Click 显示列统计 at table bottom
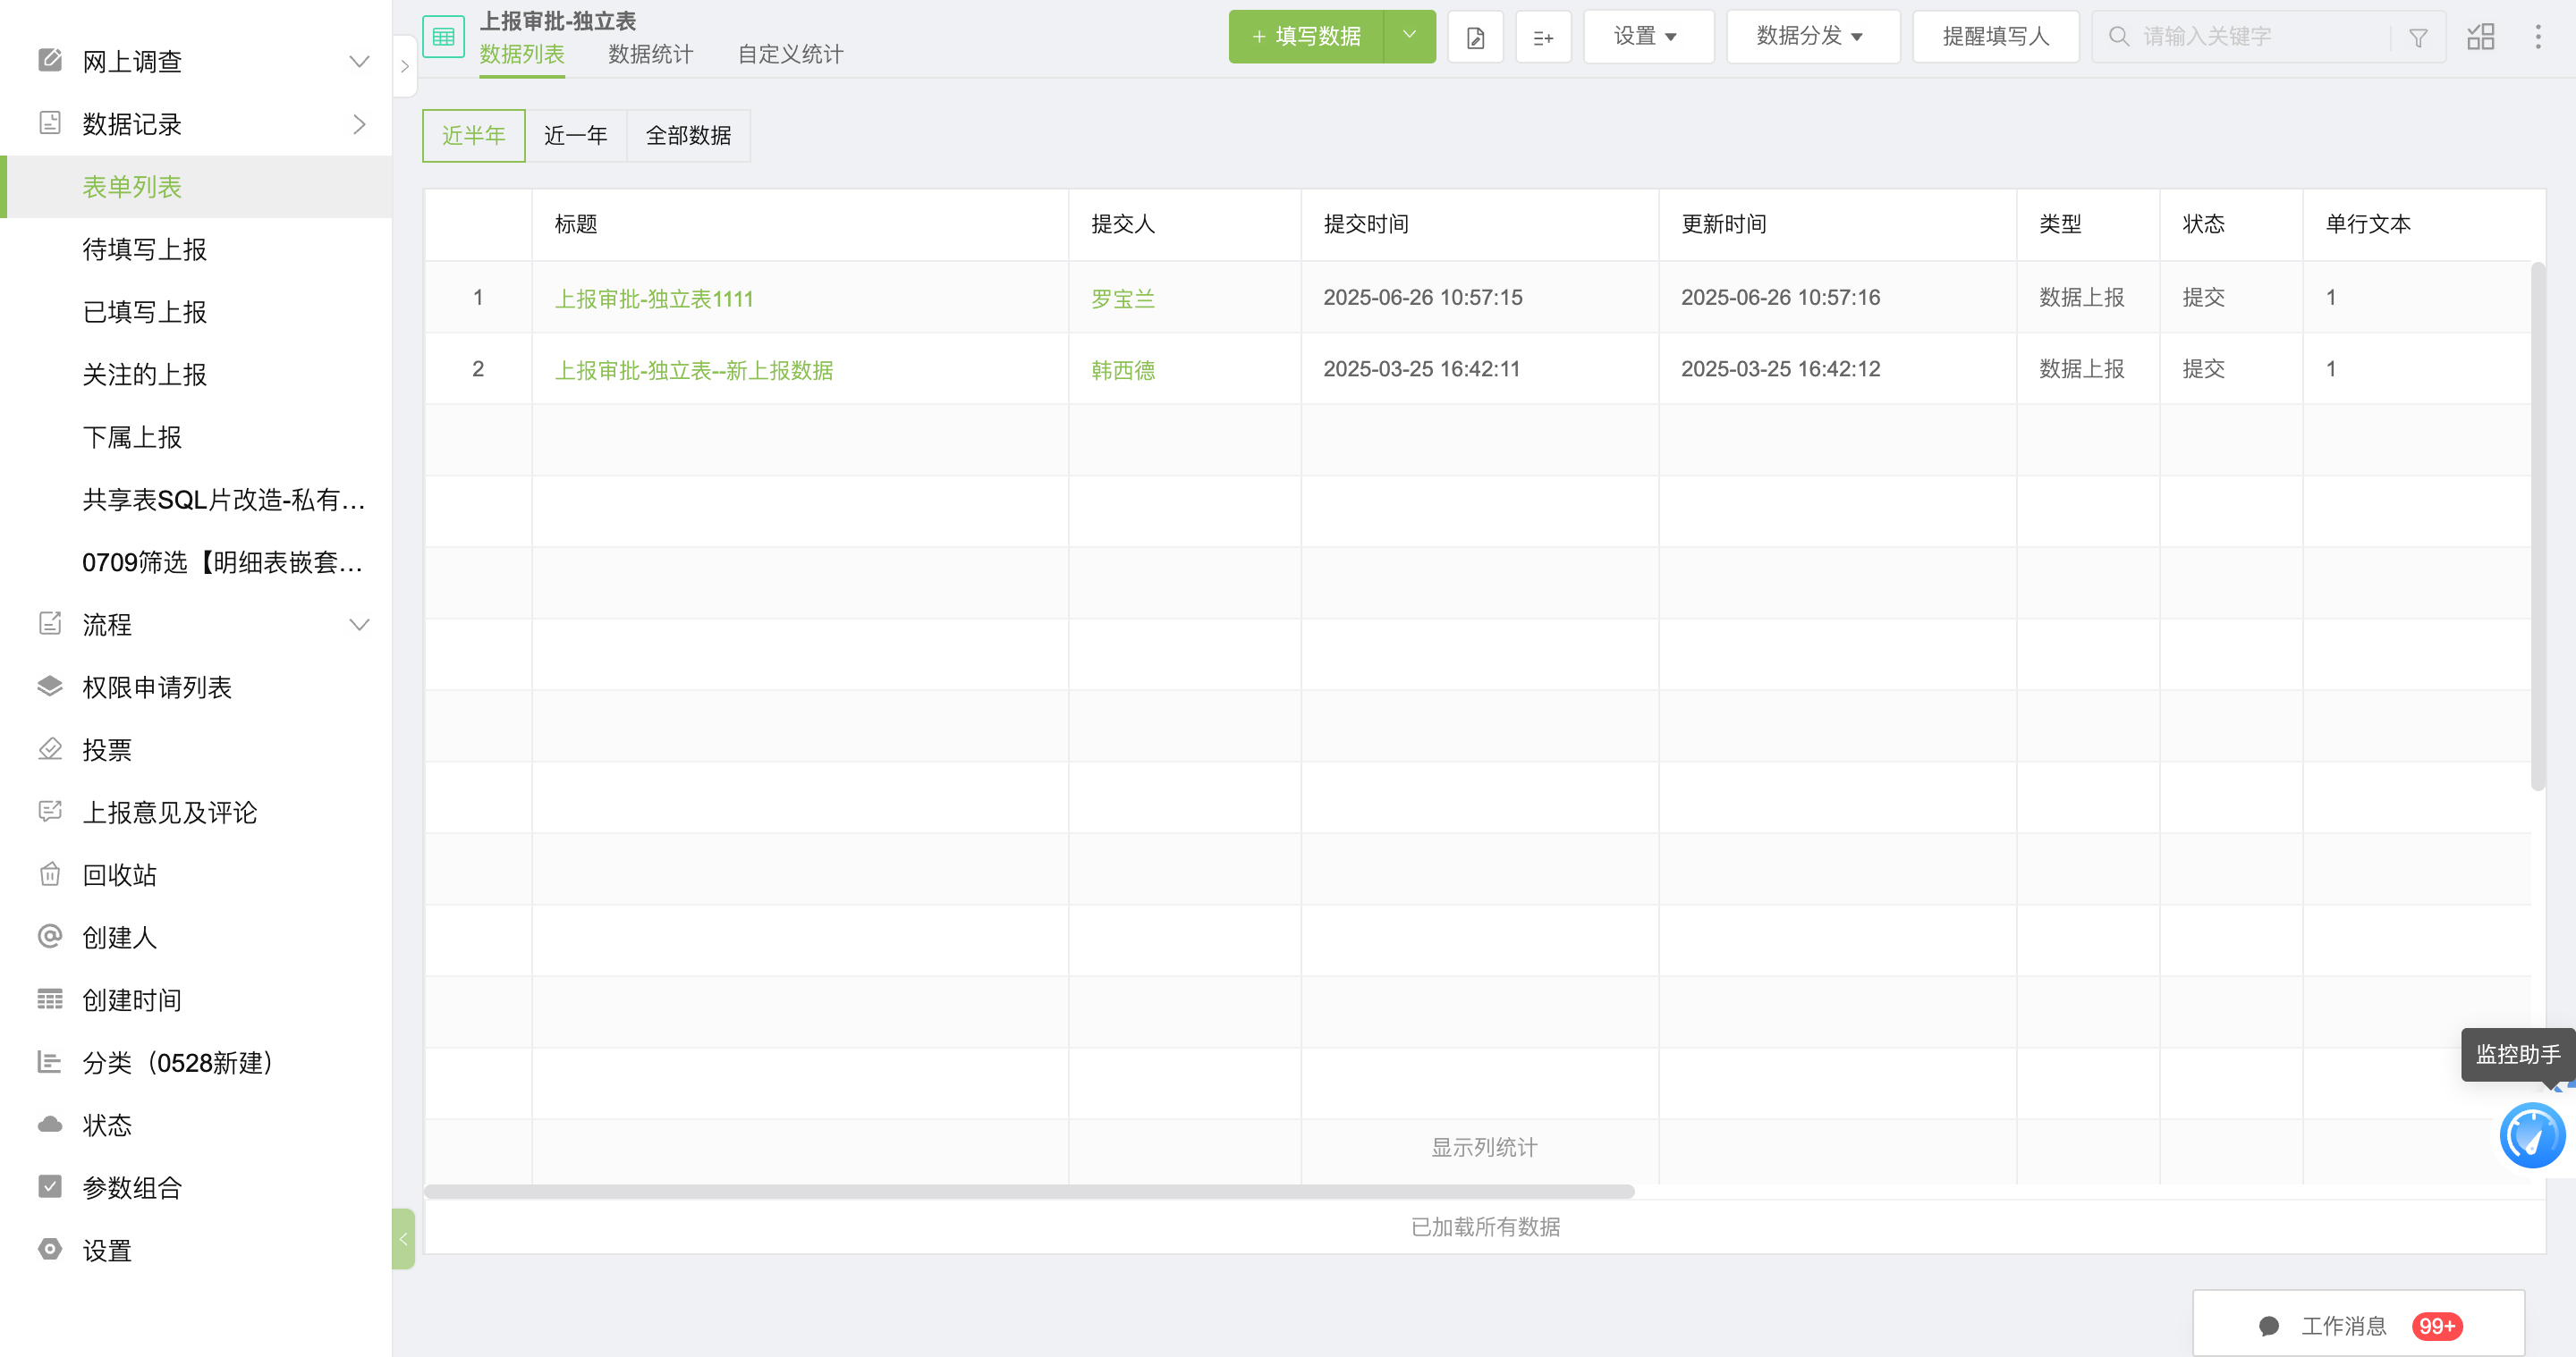The image size is (2576, 1357). tap(1484, 1147)
